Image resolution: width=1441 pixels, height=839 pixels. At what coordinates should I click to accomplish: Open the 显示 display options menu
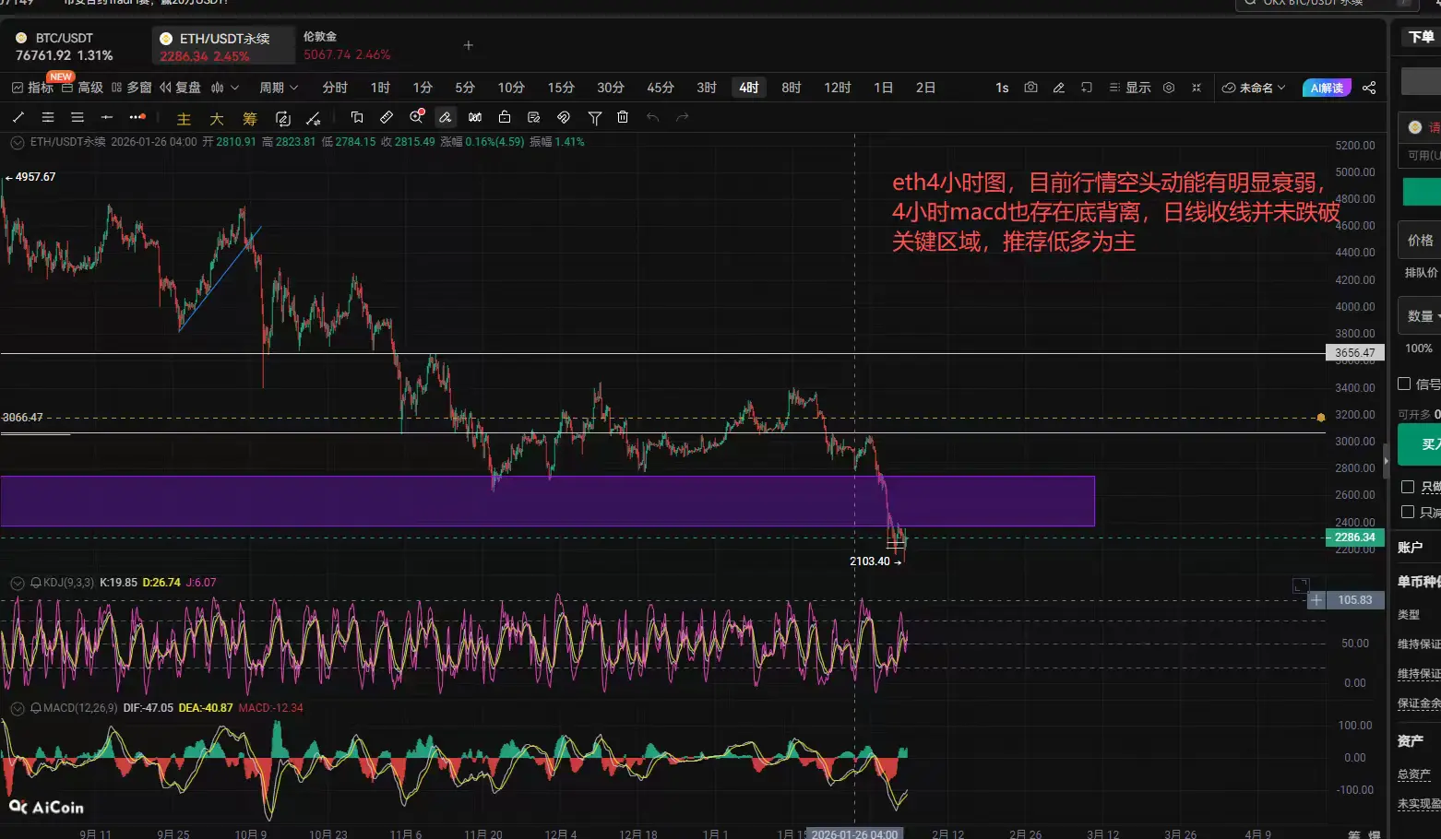1130,88
